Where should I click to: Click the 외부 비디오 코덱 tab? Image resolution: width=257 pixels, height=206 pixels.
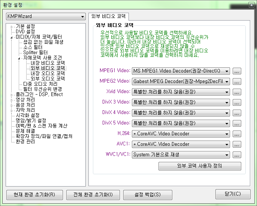click(x=109, y=16)
